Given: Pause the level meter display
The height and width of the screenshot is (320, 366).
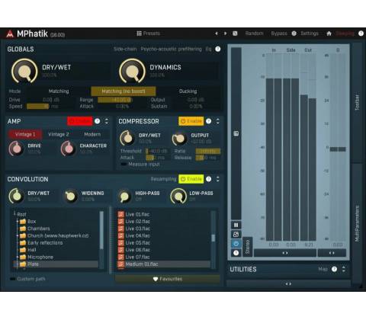Looking at the screenshot, I should tap(236, 225).
